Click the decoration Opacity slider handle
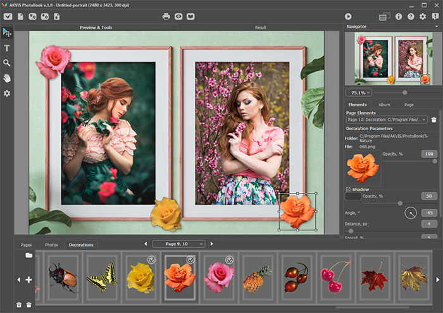443x313 pixels. 435,161
